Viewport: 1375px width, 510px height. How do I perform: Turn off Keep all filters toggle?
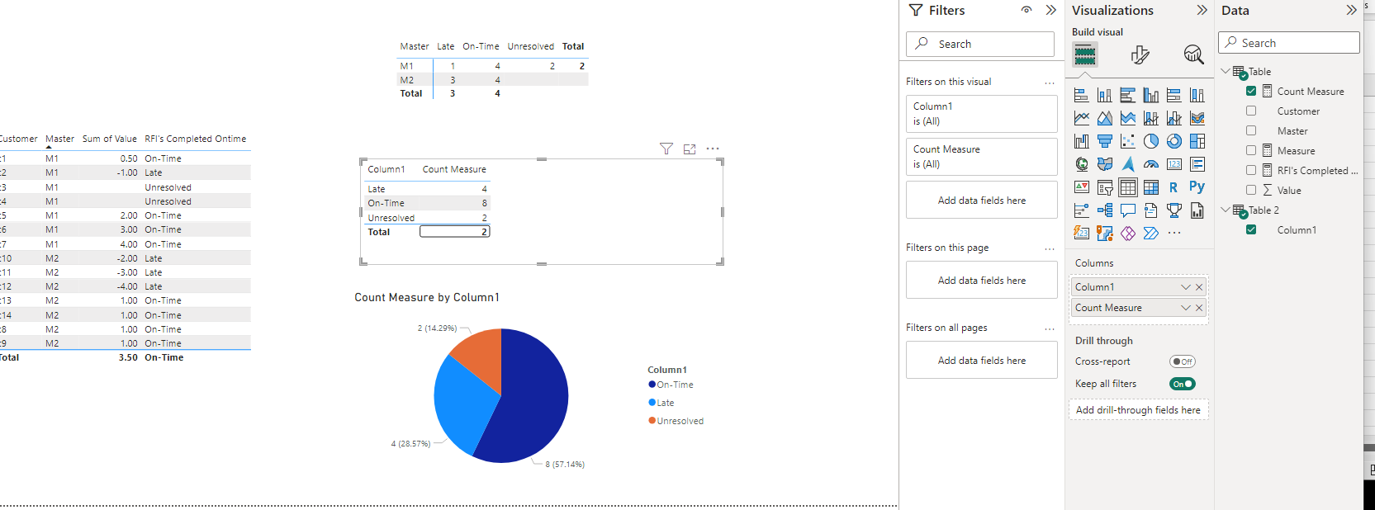pos(1183,384)
